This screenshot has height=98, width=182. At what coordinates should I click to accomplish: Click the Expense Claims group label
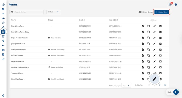click(57, 67)
